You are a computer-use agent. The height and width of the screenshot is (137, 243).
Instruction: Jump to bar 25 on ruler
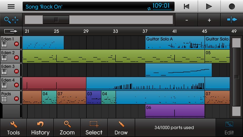[56, 31]
